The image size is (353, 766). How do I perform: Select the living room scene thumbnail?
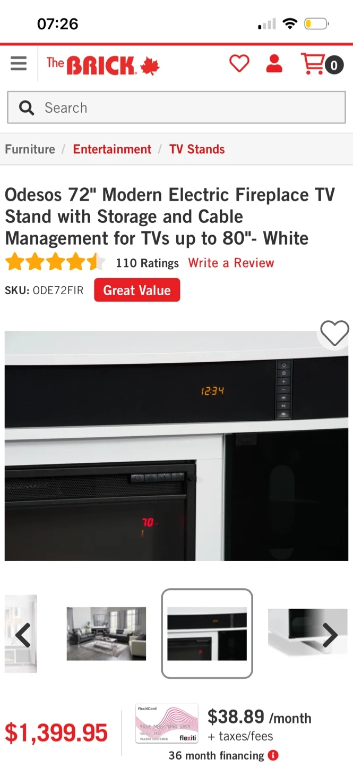106,634
